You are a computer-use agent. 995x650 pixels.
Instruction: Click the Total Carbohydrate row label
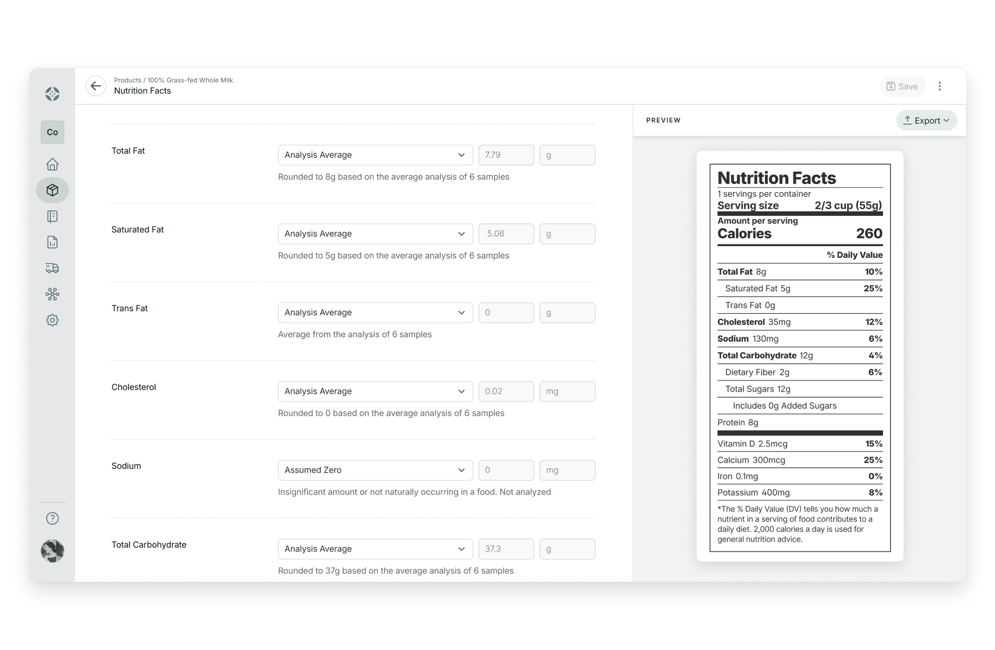(x=148, y=545)
